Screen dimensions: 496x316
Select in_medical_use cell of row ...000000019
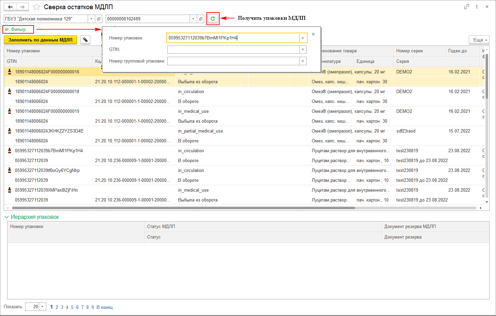point(193,111)
